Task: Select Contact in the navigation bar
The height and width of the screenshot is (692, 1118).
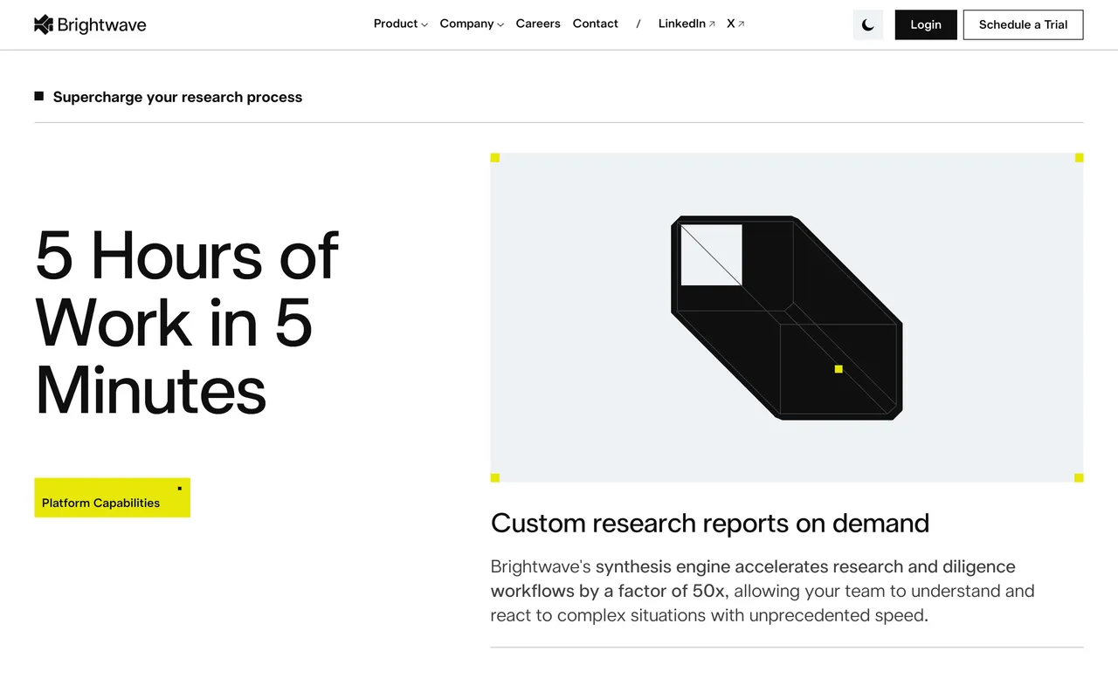Action: [595, 24]
